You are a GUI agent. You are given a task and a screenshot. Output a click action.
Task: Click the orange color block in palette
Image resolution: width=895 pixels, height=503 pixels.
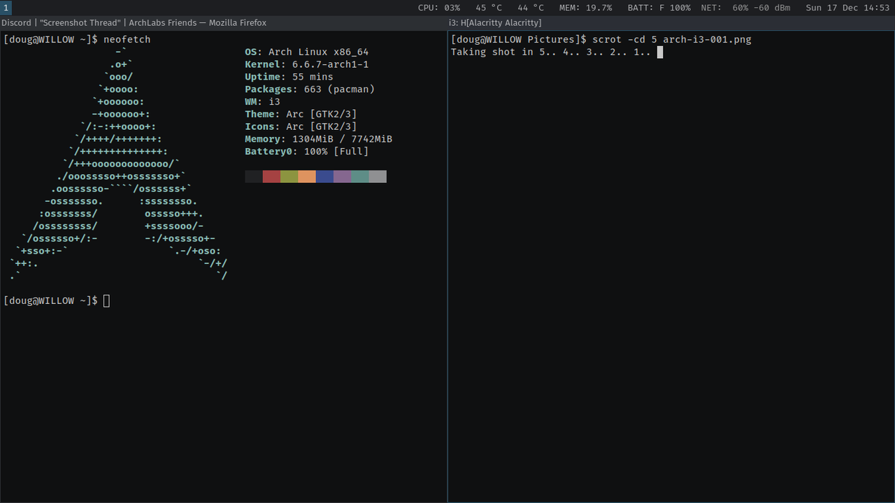tap(307, 177)
